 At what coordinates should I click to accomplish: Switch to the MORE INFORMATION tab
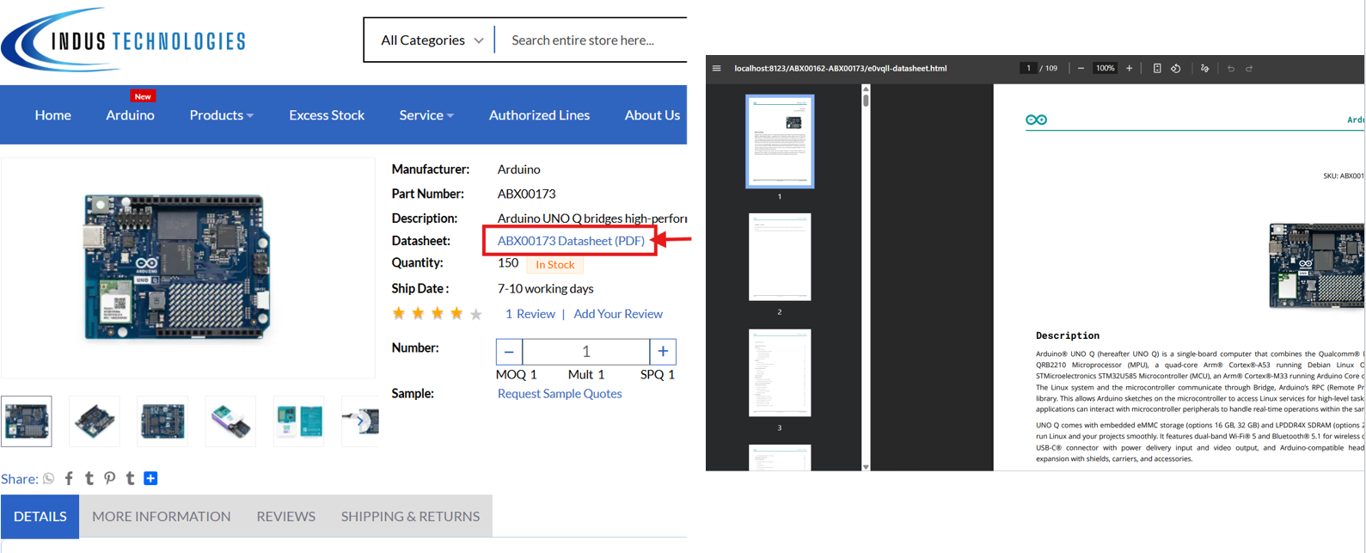tap(161, 516)
